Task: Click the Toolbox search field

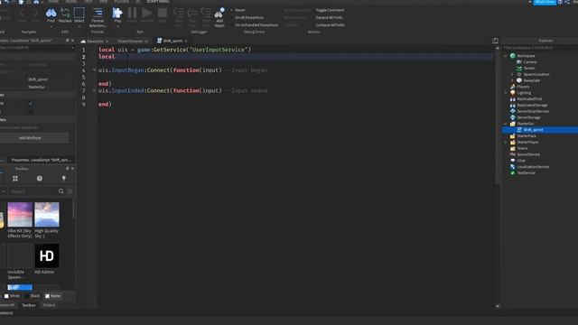Action: click(33, 191)
